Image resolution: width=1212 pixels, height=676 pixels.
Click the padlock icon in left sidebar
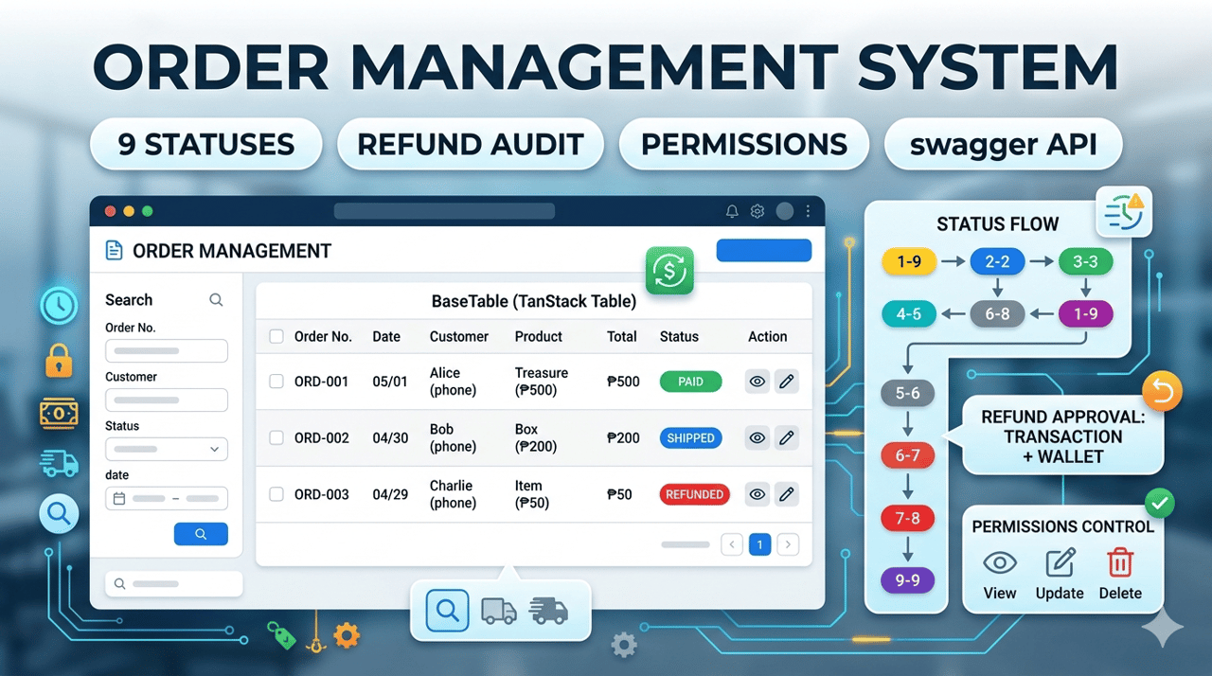(x=59, y=361)
